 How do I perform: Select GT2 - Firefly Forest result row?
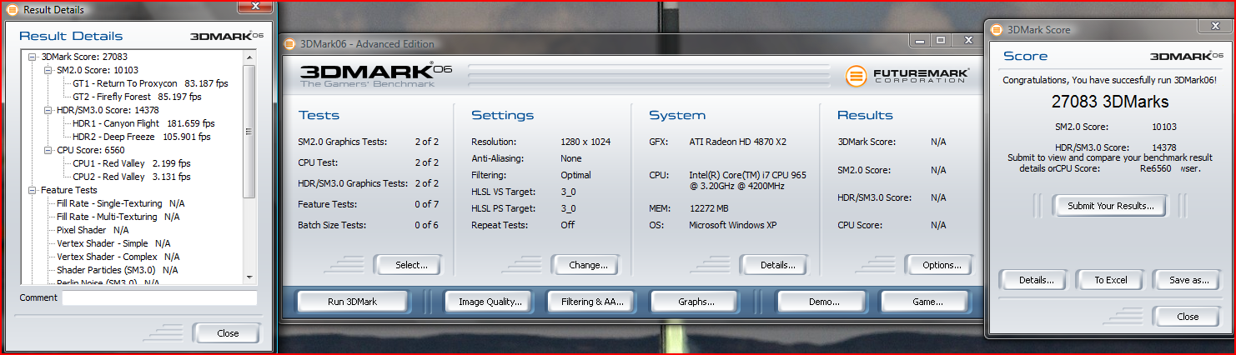[x=137, y=97]
